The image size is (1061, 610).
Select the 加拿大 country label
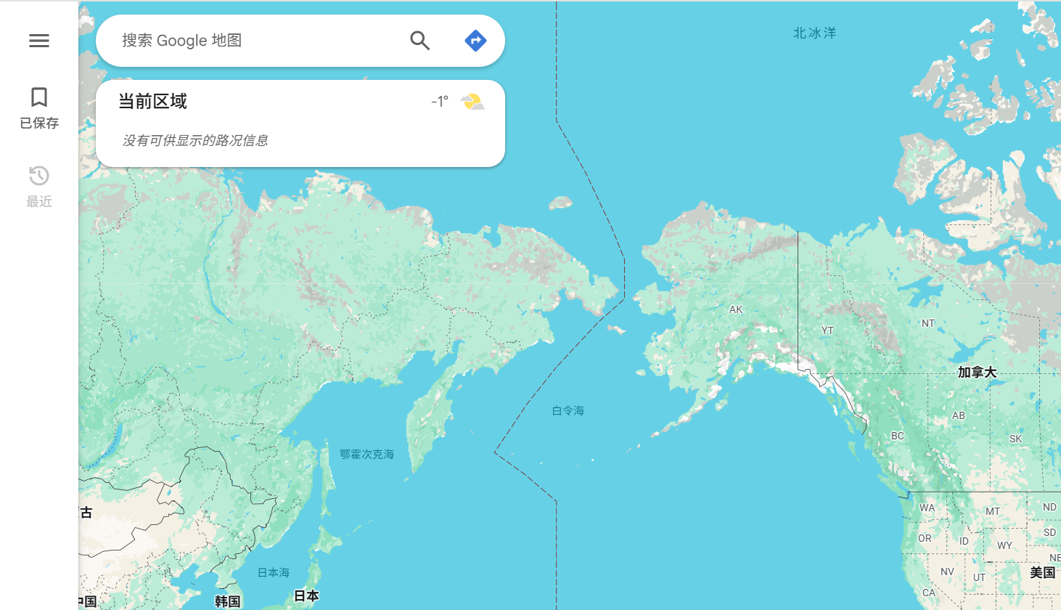(x=977, y=373)
